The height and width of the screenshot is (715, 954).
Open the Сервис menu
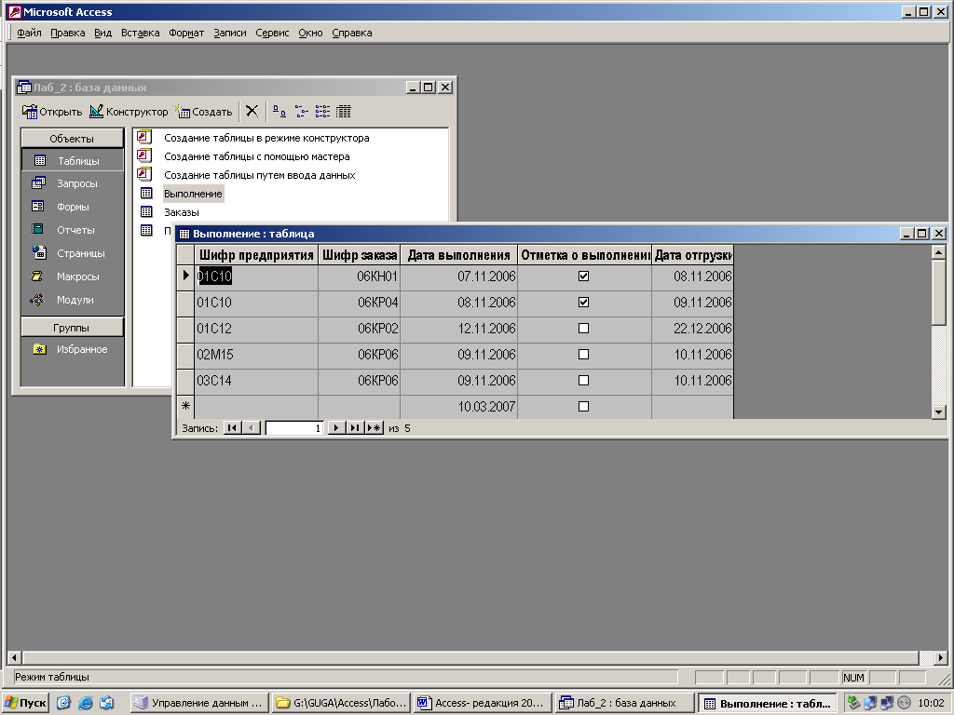(272, 33)
